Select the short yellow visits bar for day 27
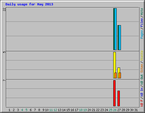The image size is (145, 113). coord(119,70)
